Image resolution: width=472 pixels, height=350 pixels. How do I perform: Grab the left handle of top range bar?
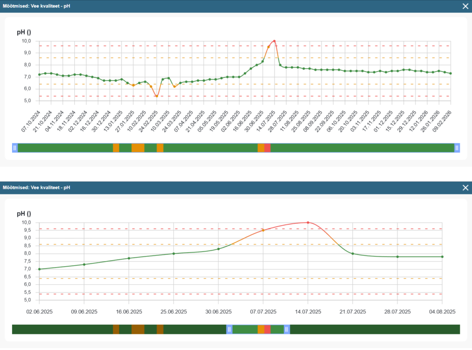point(15,148)
